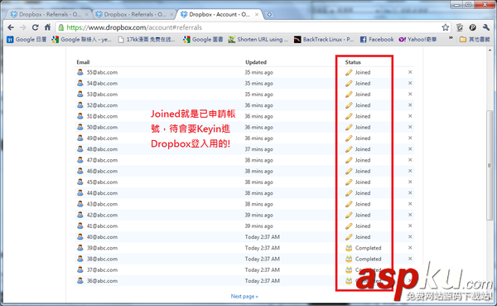Viewport: 497px width, 306px height.
Task: Open the other bookmarks folder
Action: point(475,39)
